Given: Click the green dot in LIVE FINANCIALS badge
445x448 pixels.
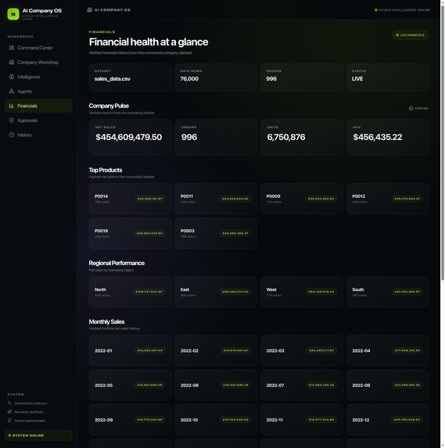Looking at the screenshot, I should point(397,35).
